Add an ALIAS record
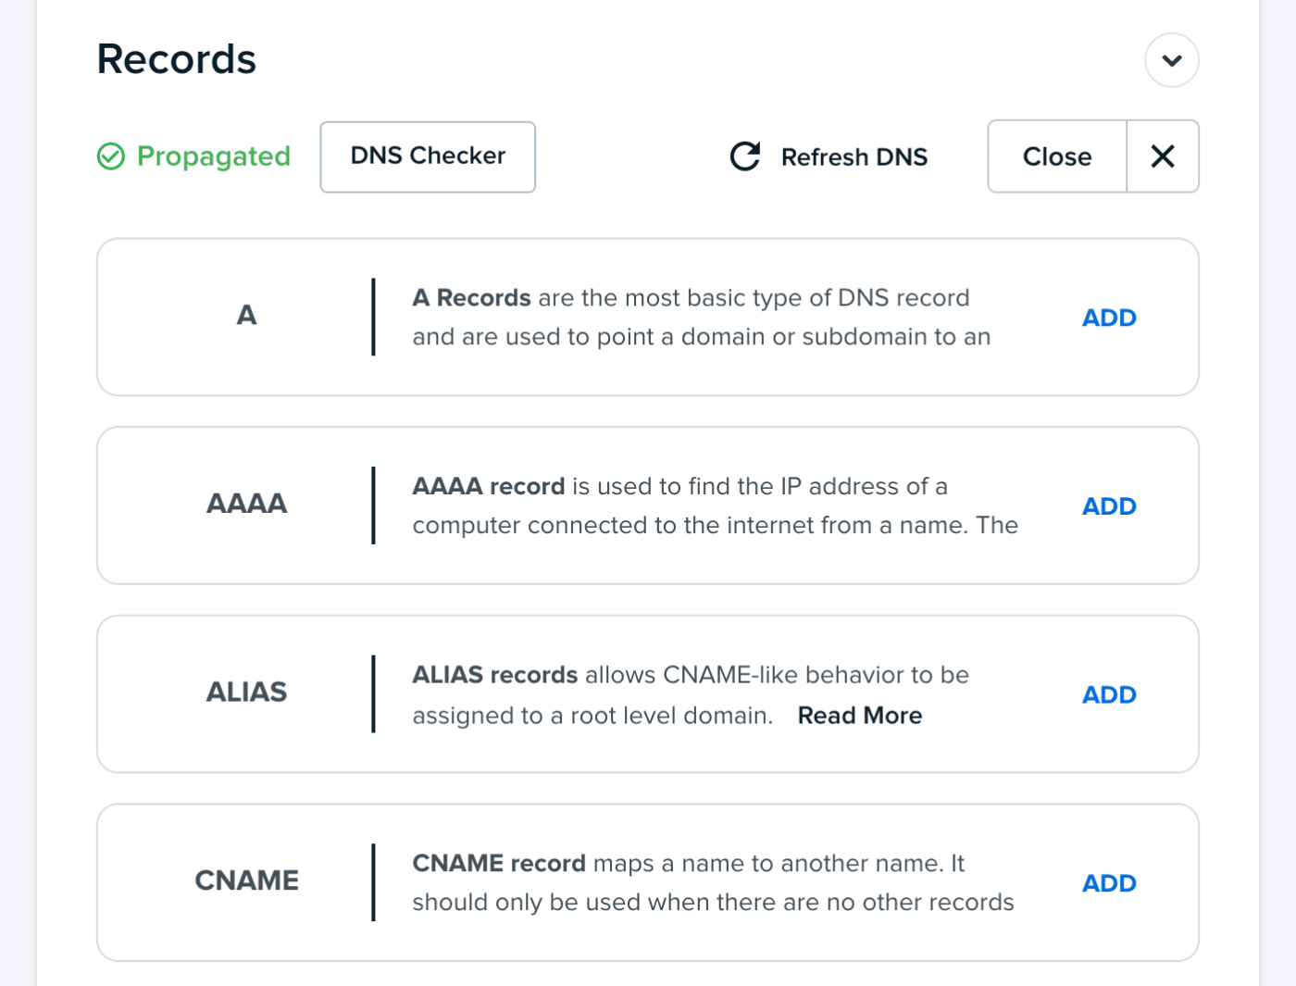Screen dimensions: 1296x986 1108,694
